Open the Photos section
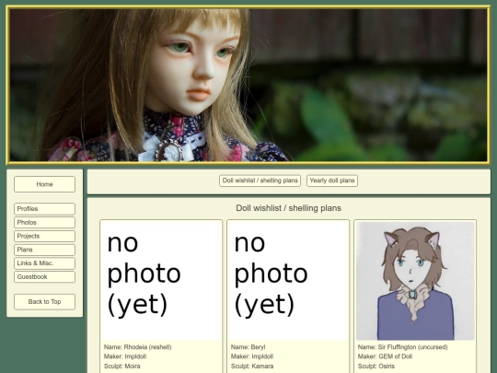Viewport: 497px width, 373px height. point(44,223)
